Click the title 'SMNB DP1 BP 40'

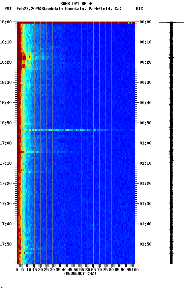point(77,3)
